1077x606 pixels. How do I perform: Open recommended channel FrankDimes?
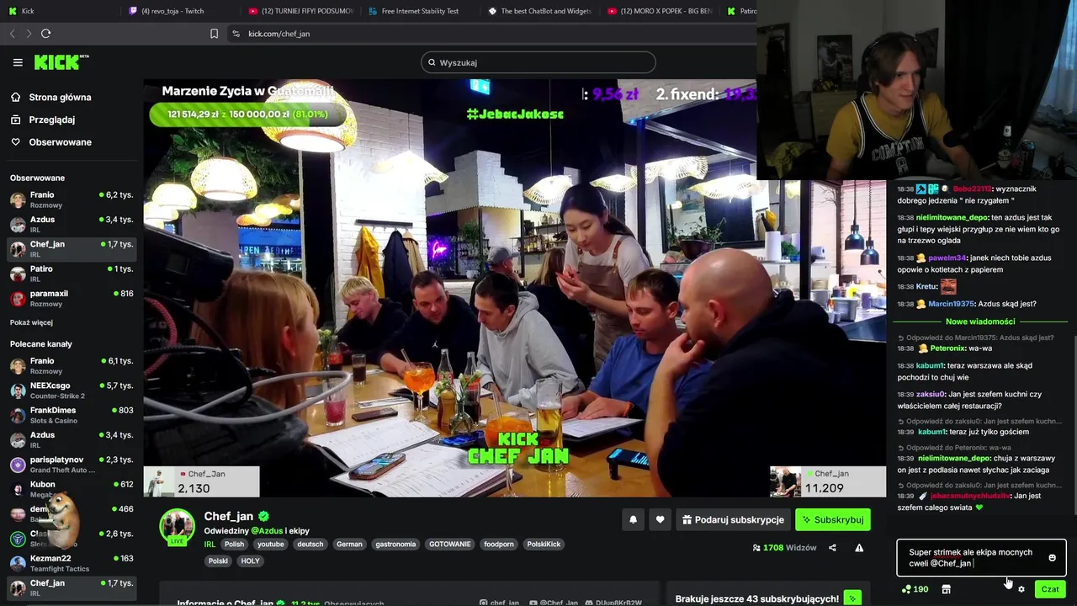pyautogui.click(x=72, y=414)
